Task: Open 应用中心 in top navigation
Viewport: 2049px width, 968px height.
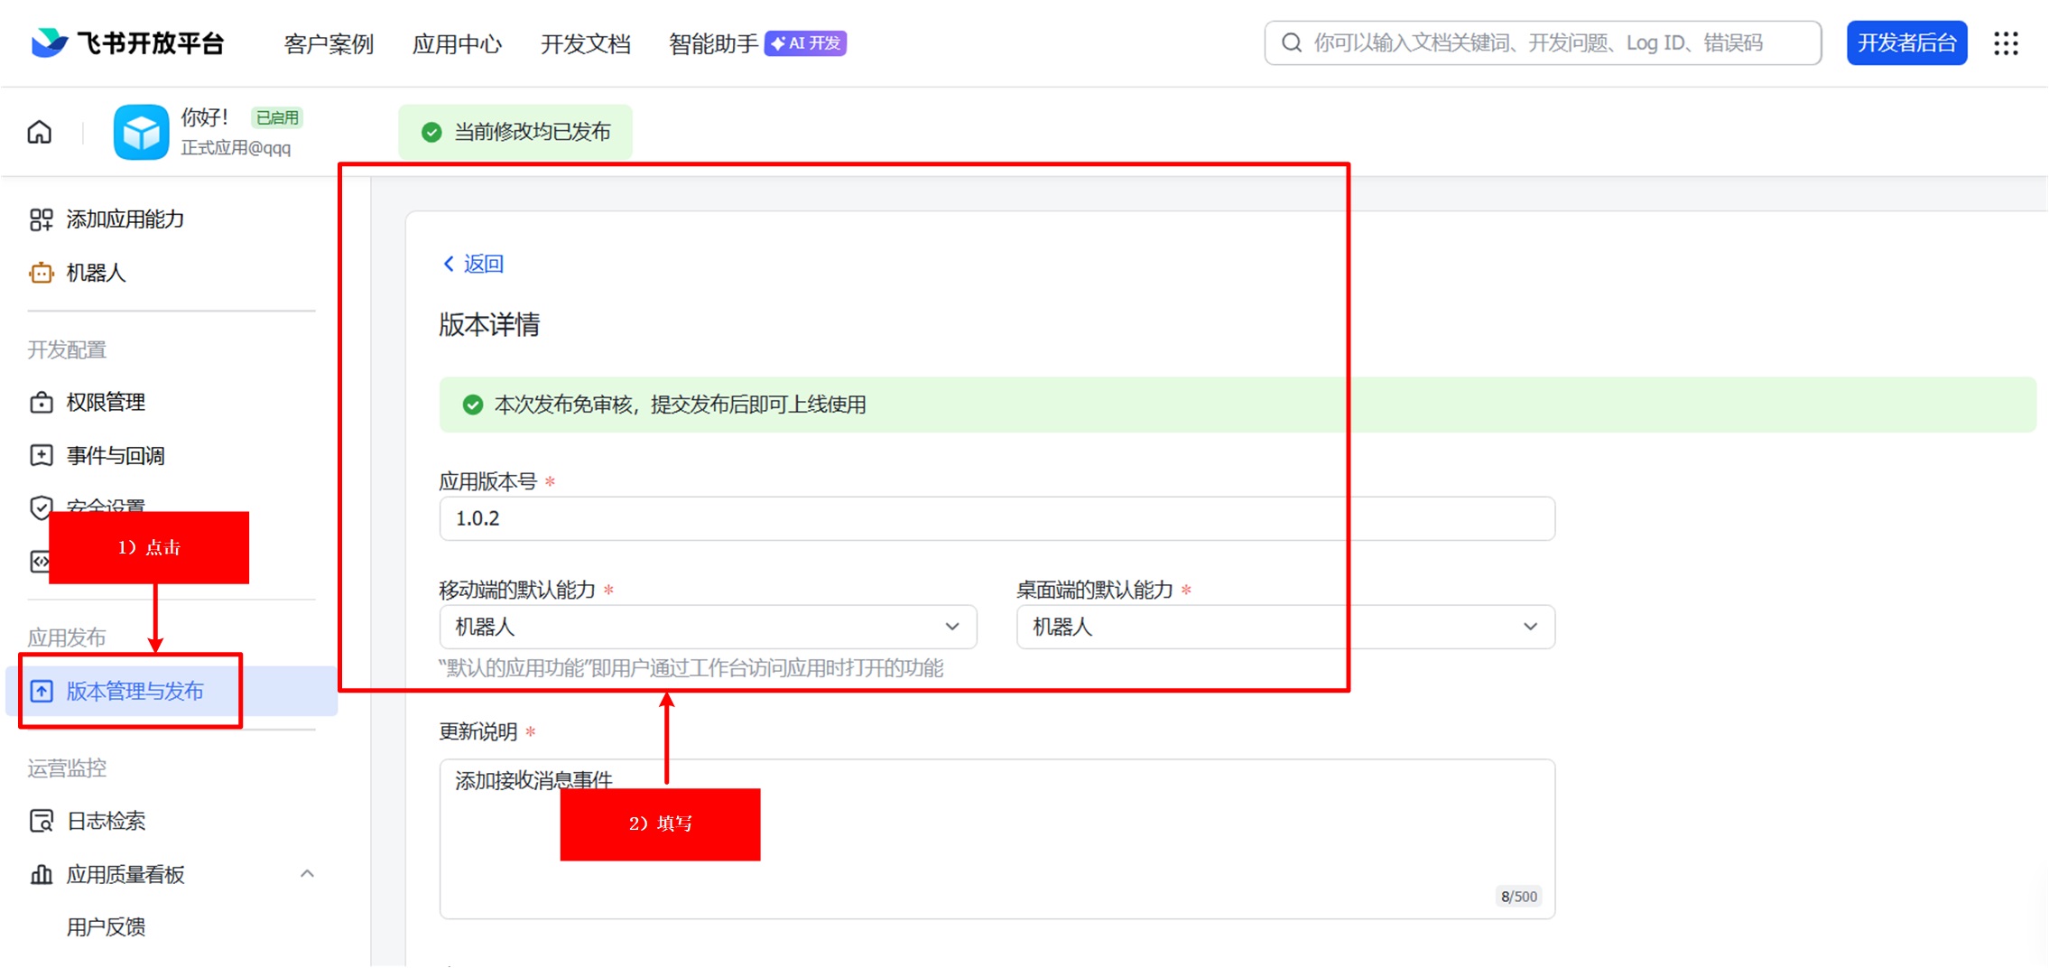Action: click(457, 43)
